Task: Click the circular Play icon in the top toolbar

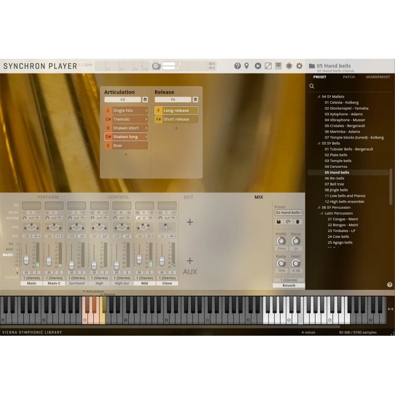Action: [x=258, y=65]
